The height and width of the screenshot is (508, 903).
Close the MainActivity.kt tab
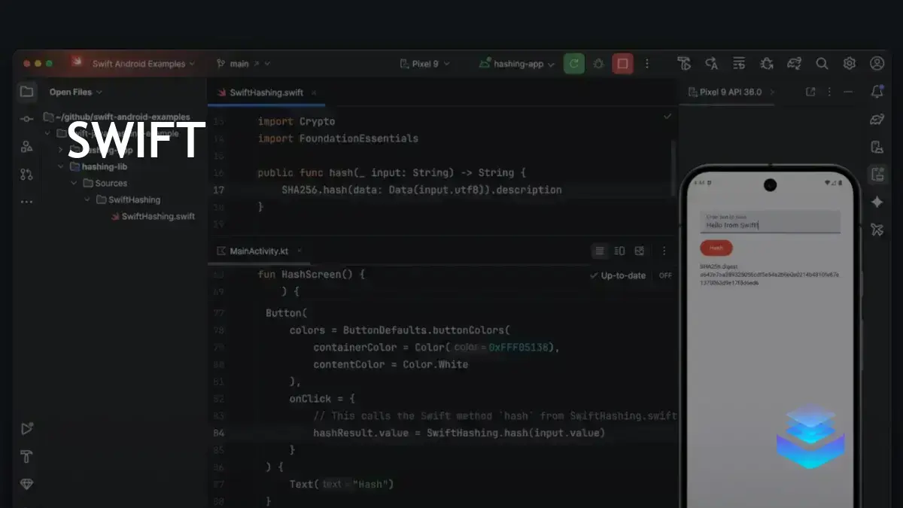[x=298, y=251]
